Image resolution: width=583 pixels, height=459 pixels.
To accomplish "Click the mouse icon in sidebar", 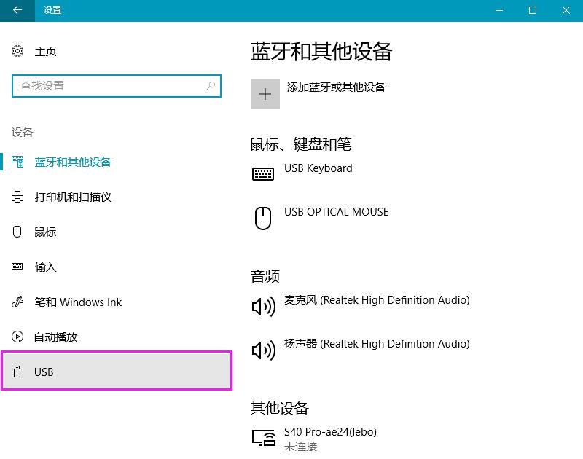I will 17,232.
